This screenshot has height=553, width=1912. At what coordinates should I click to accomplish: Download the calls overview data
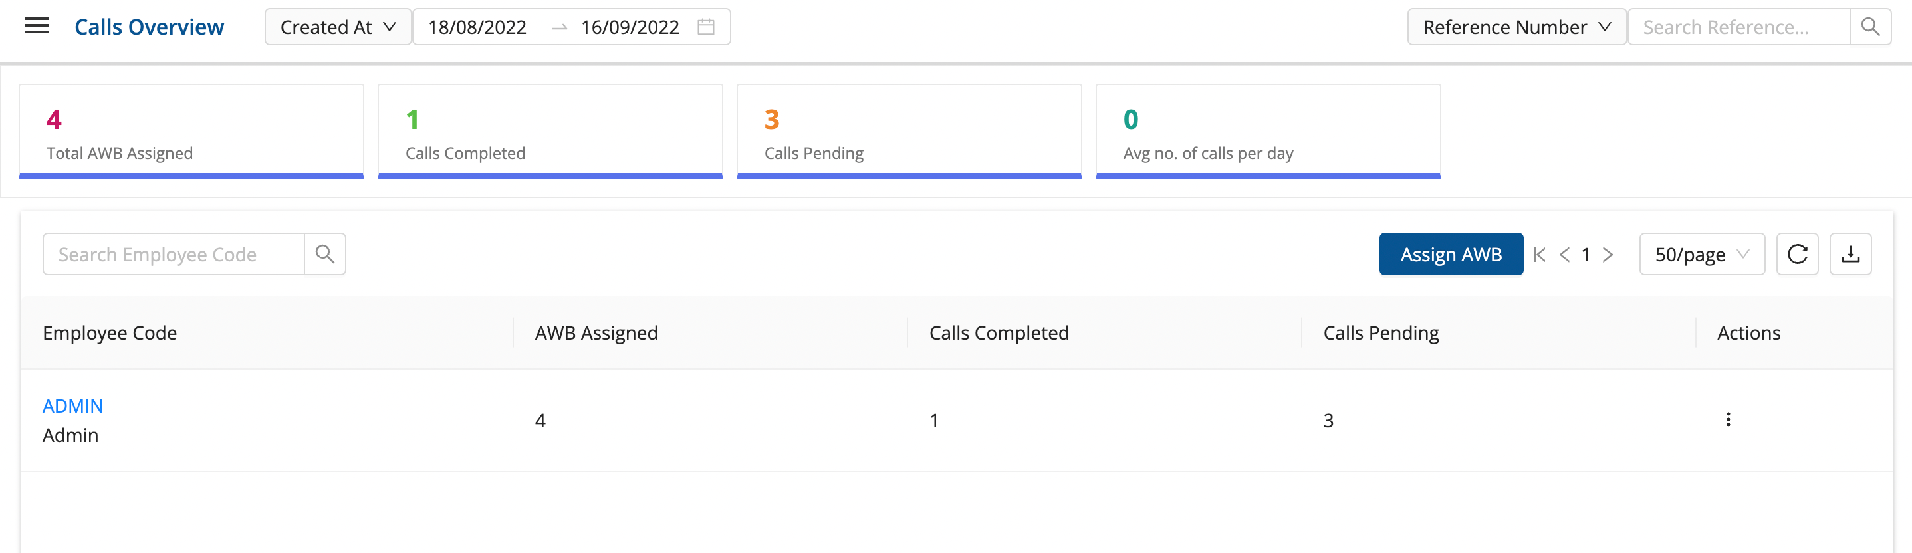tap(1850, 254)
